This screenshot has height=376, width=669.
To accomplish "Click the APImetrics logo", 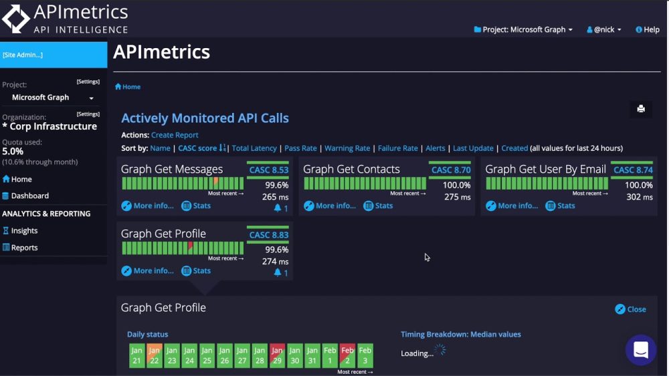I will coord(65,19).
